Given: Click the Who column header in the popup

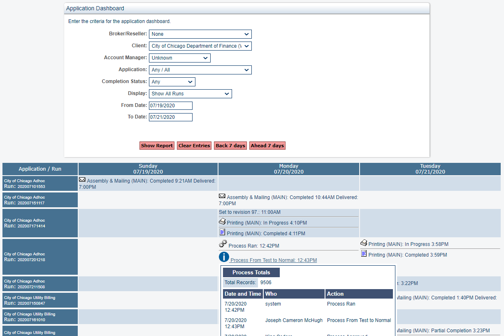Looking at the screenshot, I should (294, 294).
